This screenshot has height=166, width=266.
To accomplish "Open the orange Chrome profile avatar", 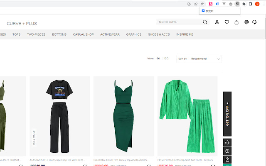I will (x=257, y=4).
